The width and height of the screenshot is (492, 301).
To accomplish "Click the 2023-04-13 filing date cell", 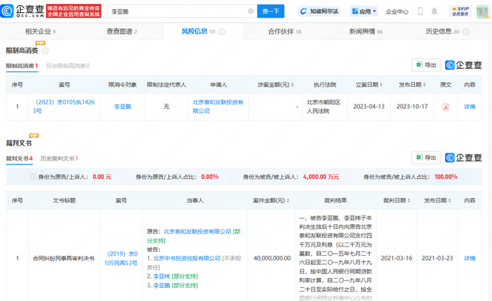I will coord(369,107).
